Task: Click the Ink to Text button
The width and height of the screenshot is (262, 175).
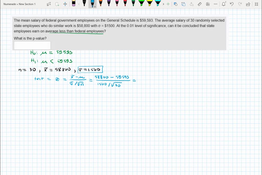Action: coord(191,4)
